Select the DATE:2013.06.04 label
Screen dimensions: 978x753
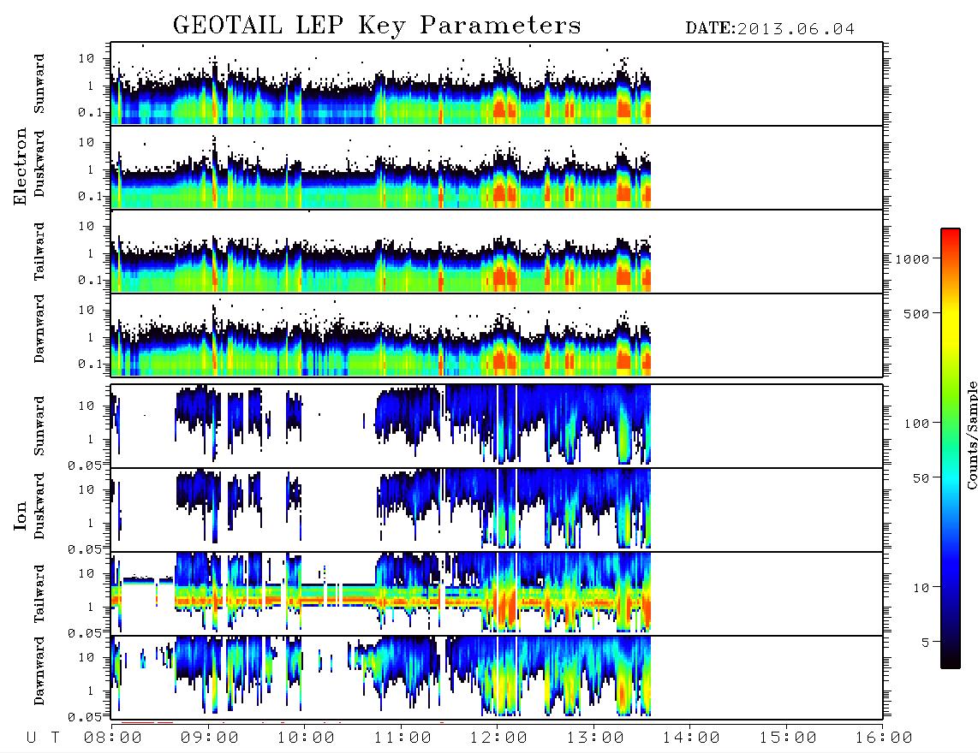point(770,29)
